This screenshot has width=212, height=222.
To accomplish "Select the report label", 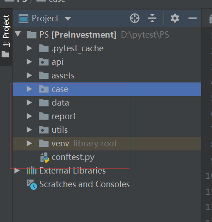I will point(64,116).
